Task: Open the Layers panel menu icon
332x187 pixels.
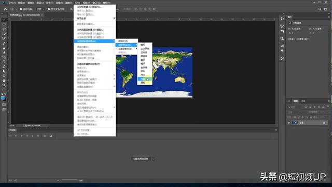Action: 329,101
